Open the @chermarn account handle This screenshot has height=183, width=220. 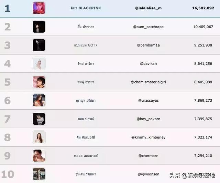pos(148,156)
